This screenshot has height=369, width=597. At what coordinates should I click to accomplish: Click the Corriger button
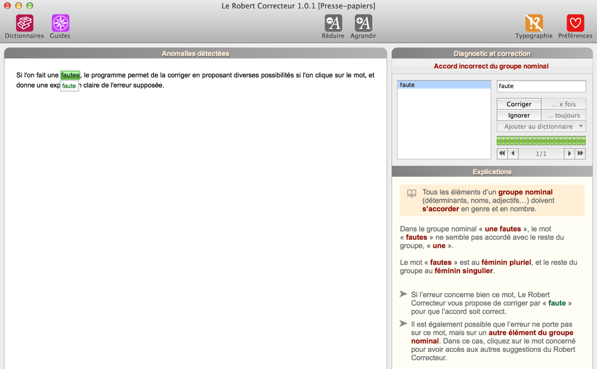519,104
